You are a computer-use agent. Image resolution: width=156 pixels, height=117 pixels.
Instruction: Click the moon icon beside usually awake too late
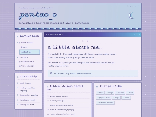[48, 96]
